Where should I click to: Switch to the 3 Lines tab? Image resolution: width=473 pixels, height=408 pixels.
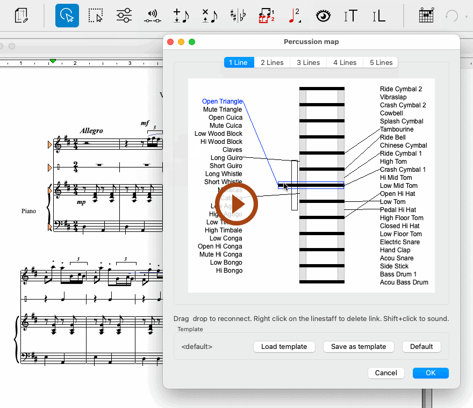pos(309,62)
